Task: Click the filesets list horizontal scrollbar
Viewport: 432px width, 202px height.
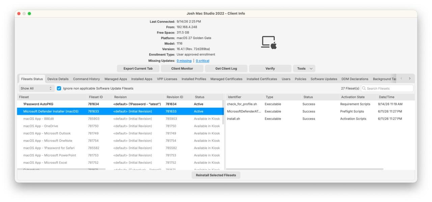Action: (61, 169)
